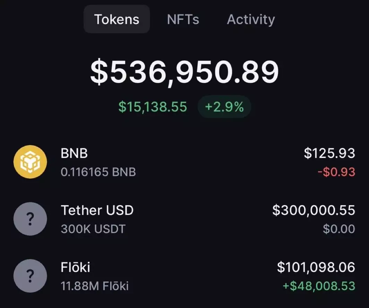This screenshot has height=308, width=369.
Task: Switch to the Tokens tab
Action: [x=117, y=19]
